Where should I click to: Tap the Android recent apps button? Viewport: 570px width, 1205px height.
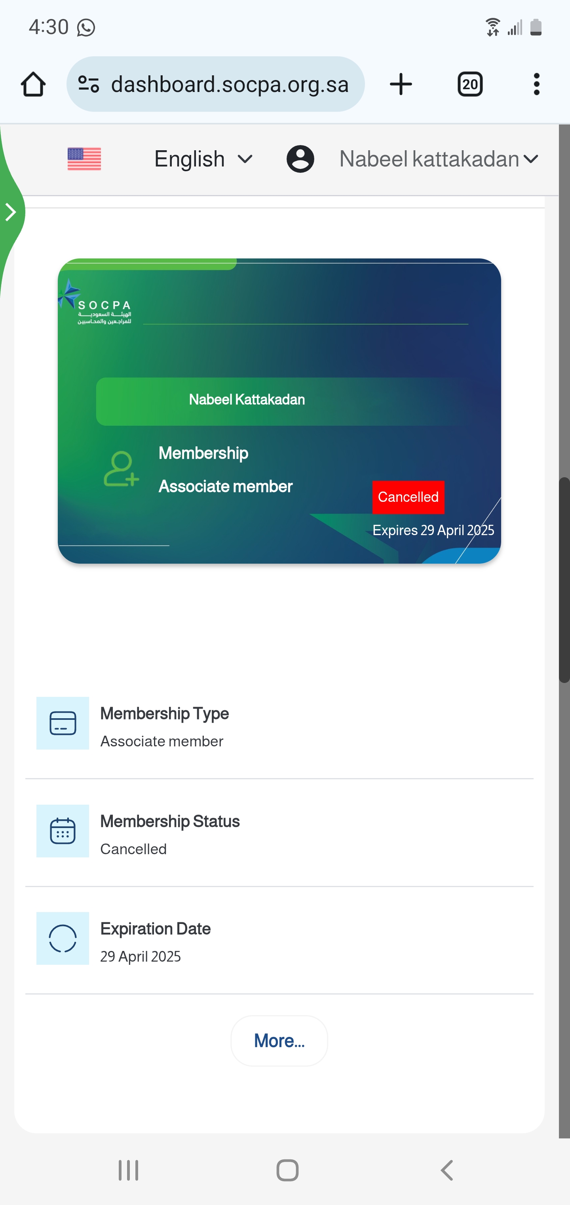click(129, 1171)
